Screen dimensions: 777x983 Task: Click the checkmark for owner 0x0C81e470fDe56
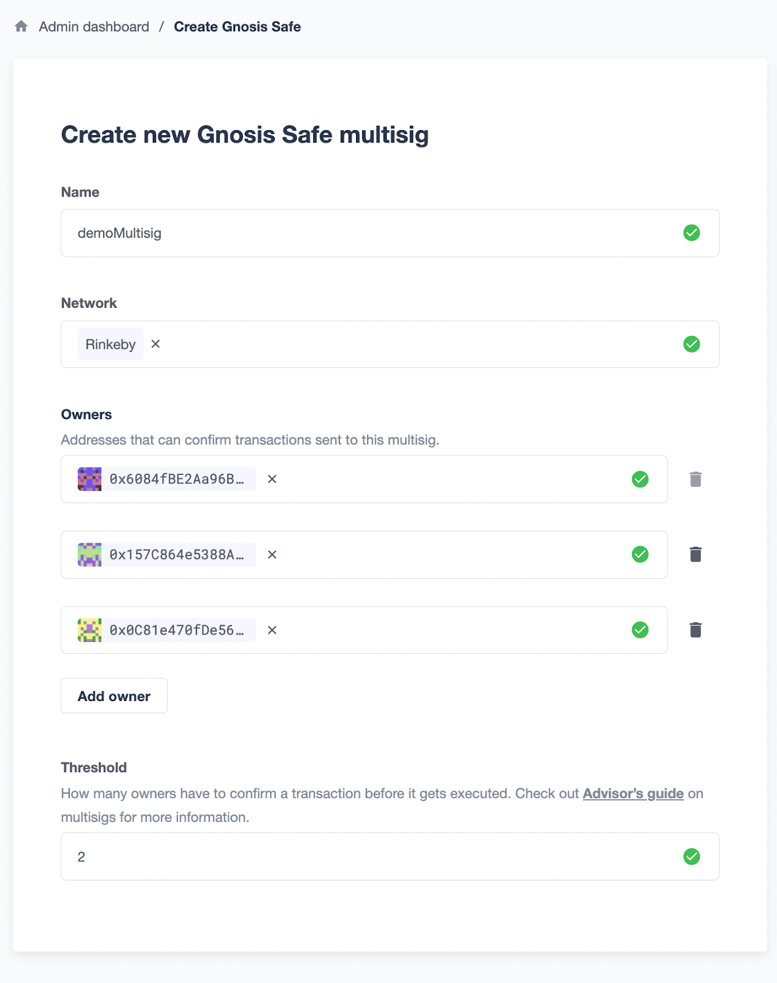coord(640,630)
